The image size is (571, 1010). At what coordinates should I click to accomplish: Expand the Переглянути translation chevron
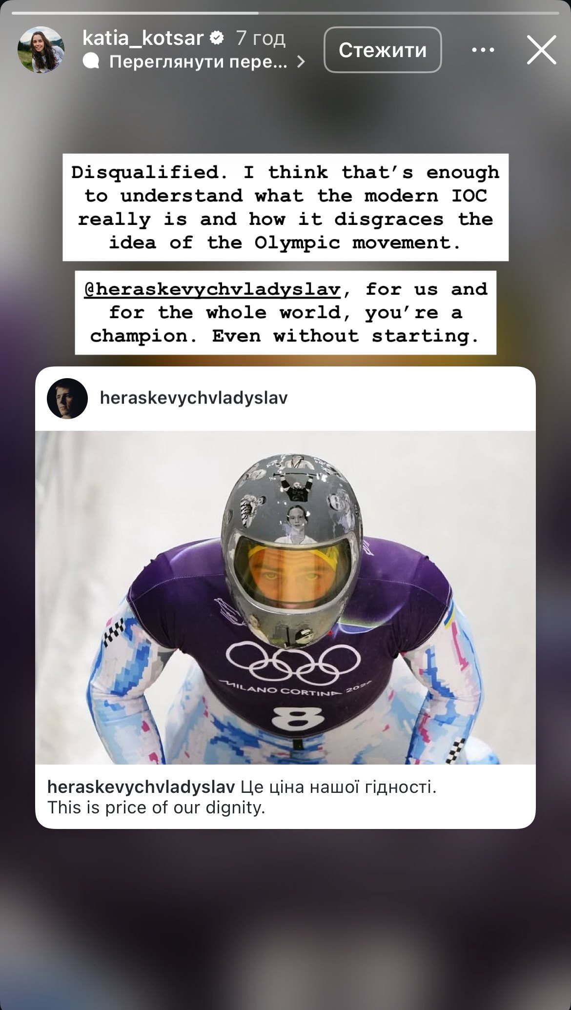[301, 61]
